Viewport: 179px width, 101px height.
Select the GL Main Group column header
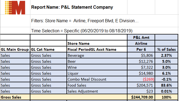(x=15, y=49)
